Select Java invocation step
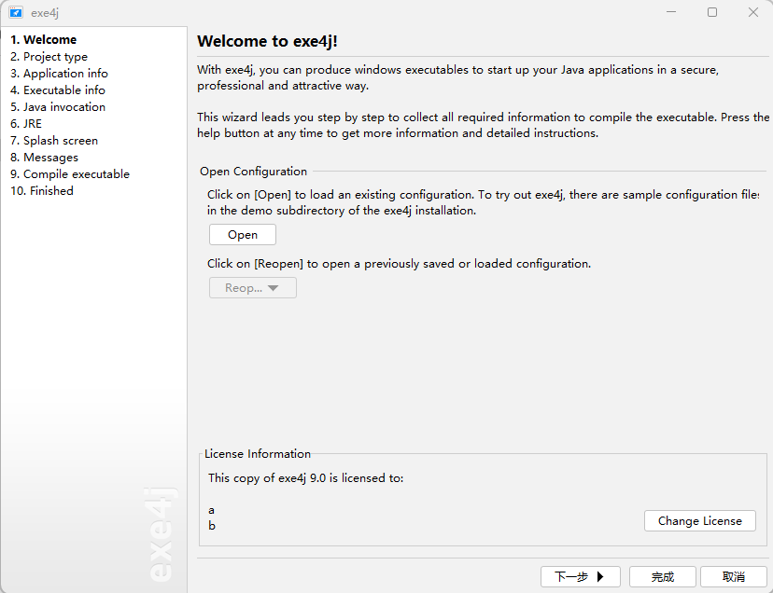The height and width of the screenshot is (593, 773). coord(58,107)
